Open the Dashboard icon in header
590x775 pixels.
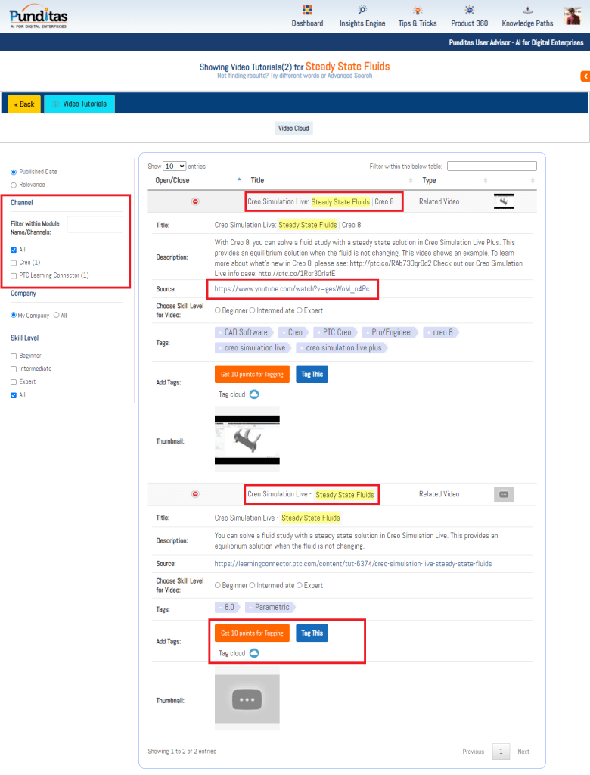[x=307, y=11]
